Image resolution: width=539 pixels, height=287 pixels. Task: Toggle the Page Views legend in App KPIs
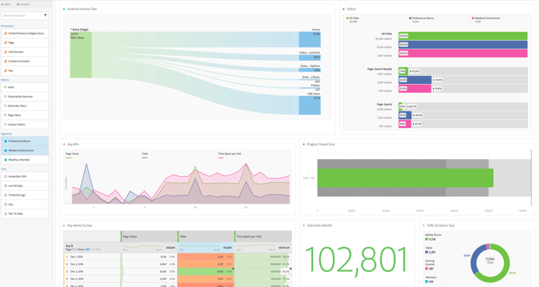pos(72,155)
